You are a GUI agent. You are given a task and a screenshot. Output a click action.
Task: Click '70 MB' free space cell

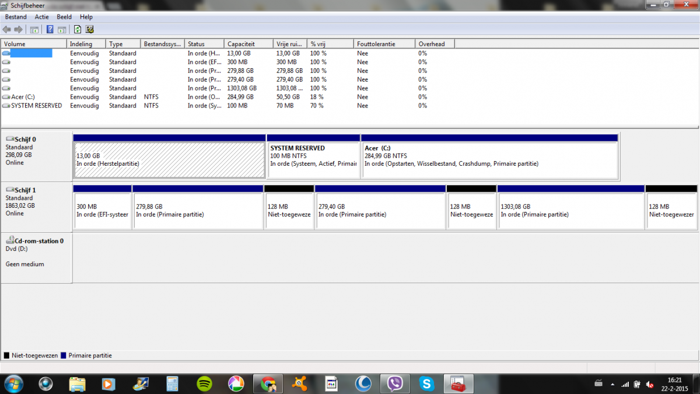point(285,106)
